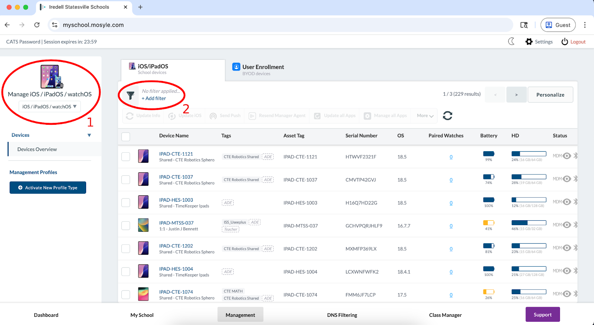Open Settings gear icon
The height and width of the screenshot is (325, 594).
point(529,42)
